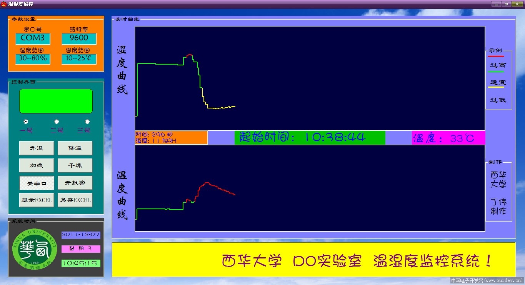Click the 显示EXCEL button
The image size is (525, 285).
37,200
